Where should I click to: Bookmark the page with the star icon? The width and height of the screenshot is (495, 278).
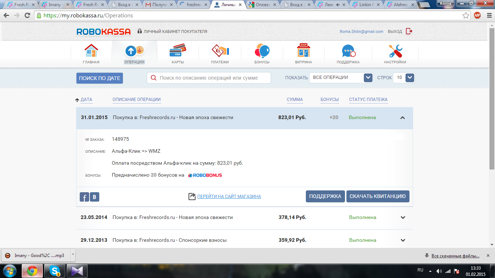point(466,16)
